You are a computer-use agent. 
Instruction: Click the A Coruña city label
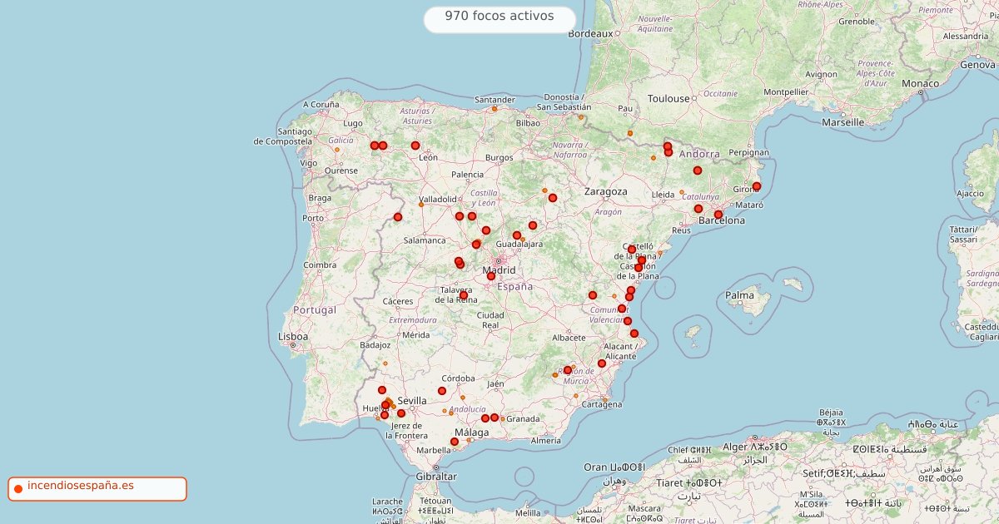click(x=321, y=105)
